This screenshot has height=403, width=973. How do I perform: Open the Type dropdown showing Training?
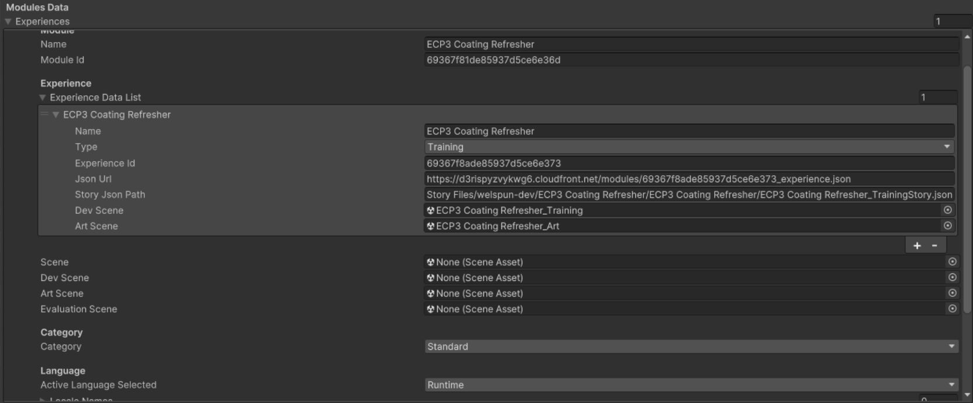689,147
